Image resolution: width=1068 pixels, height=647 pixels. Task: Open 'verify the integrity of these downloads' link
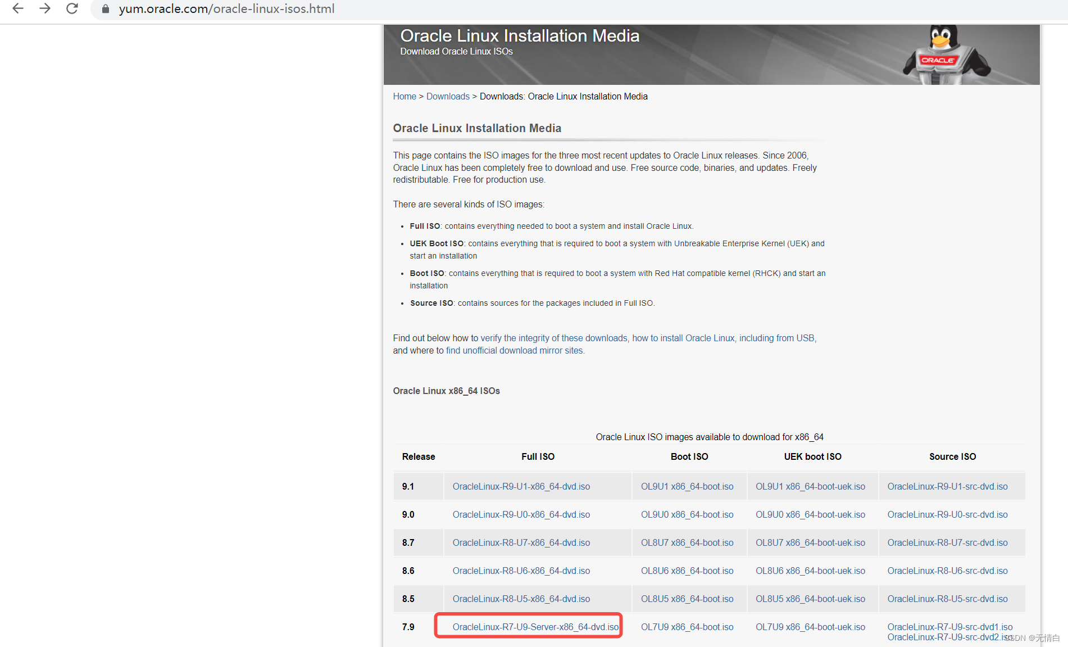point(554,338)
